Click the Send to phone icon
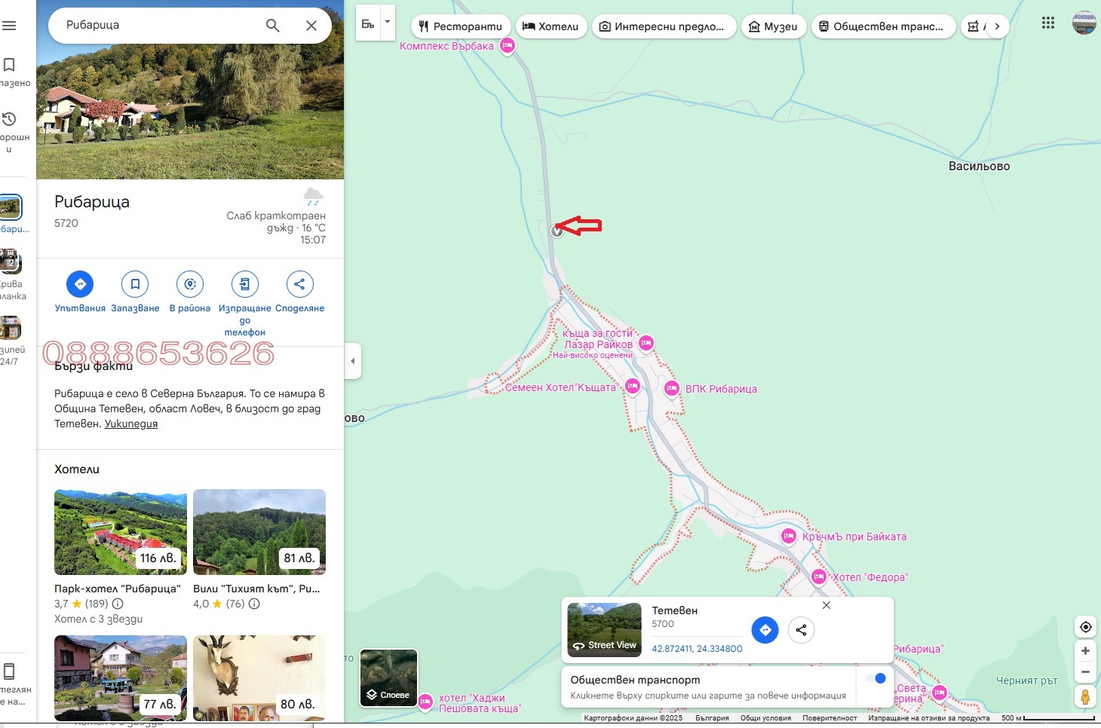This screenshot has height=728, width=1101. pos(245,284)
